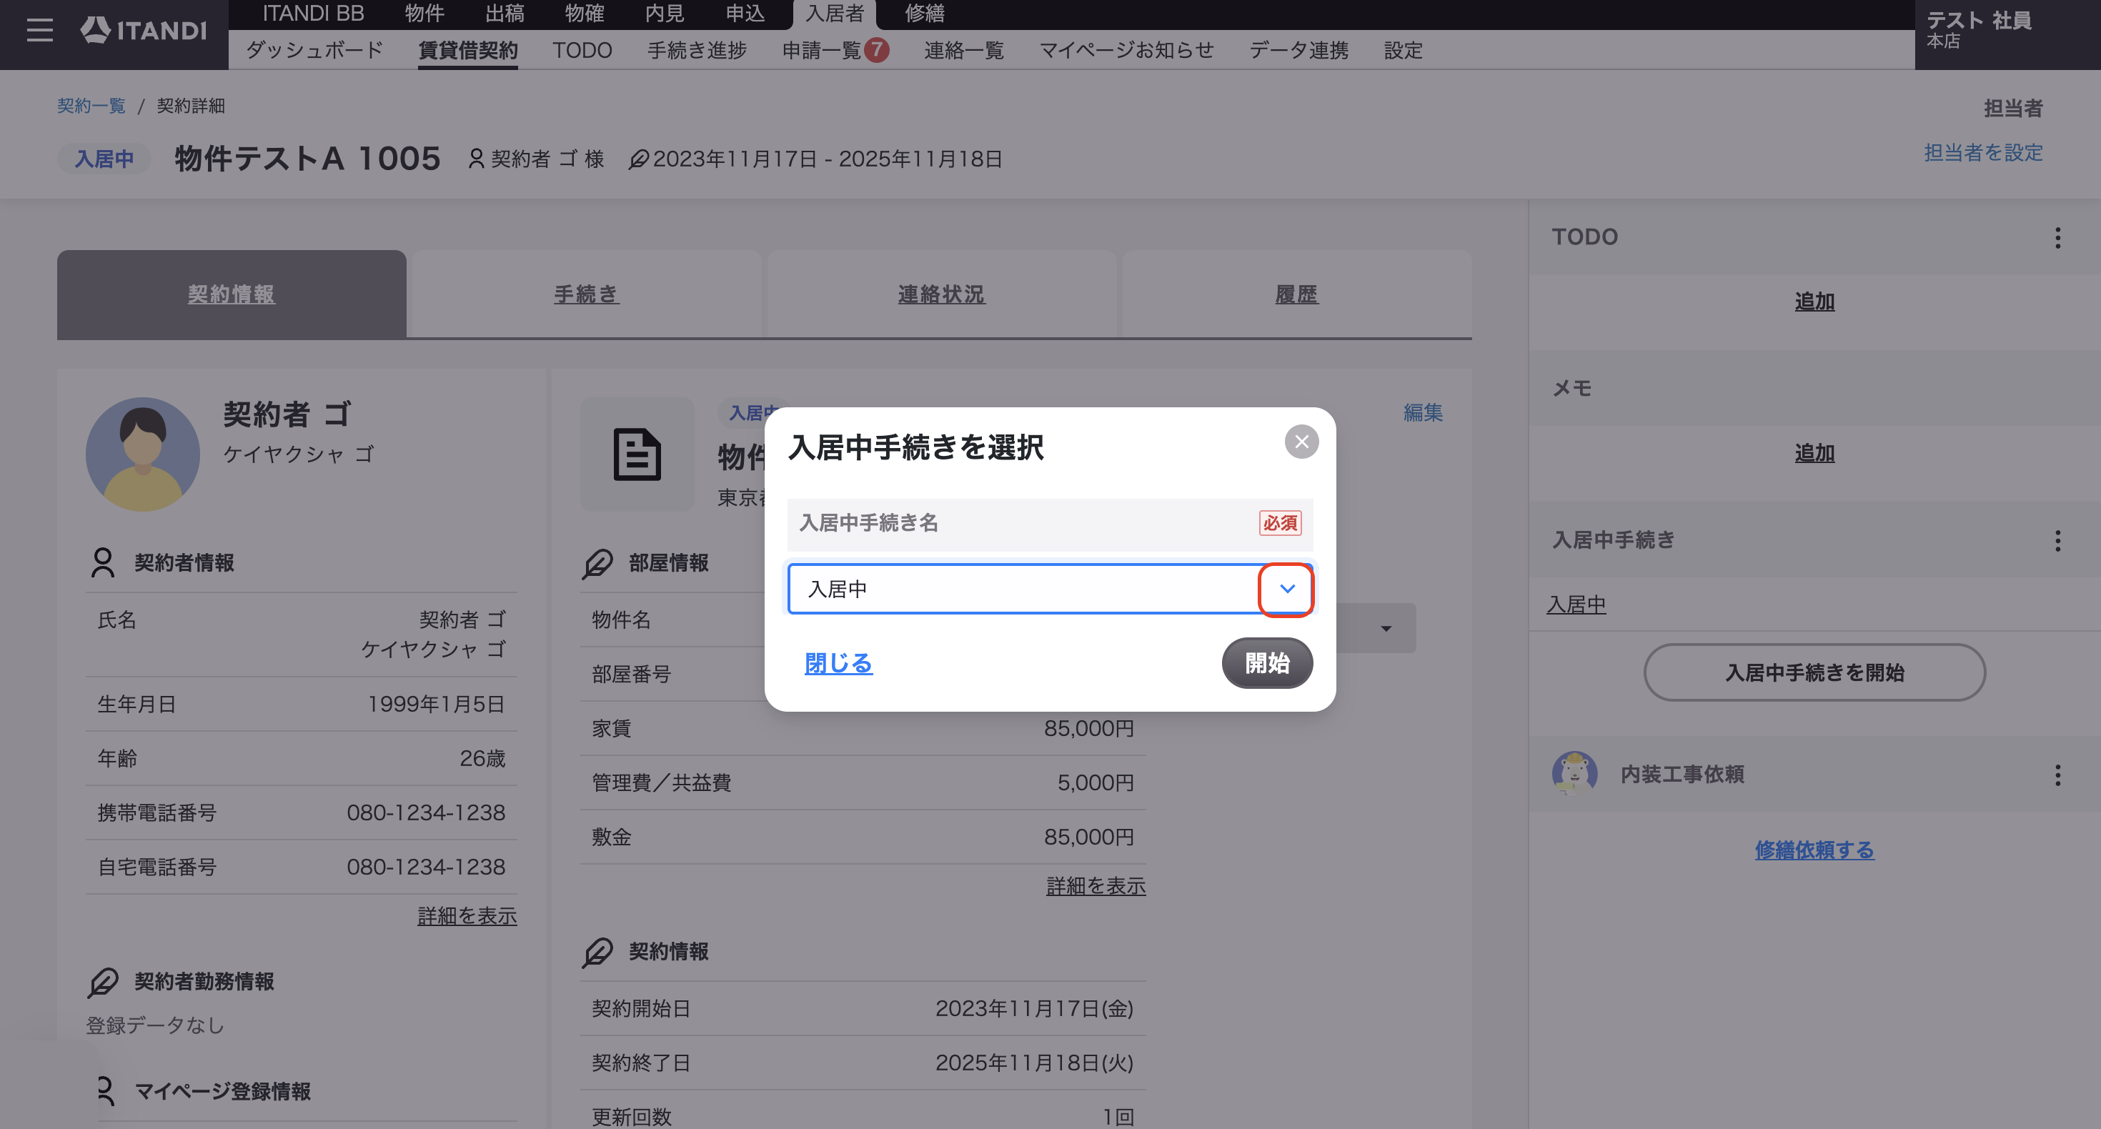Open the 修繕 top navigation item
This screenshot has width=2101, height=1129.
(925, 14)
